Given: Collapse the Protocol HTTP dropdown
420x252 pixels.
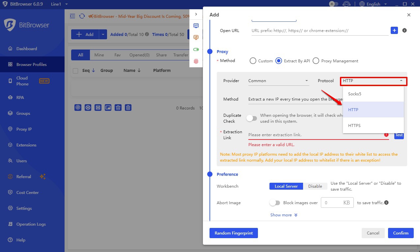Looking at the screenshot, I should pyautogui.click(x=374, y=81).
